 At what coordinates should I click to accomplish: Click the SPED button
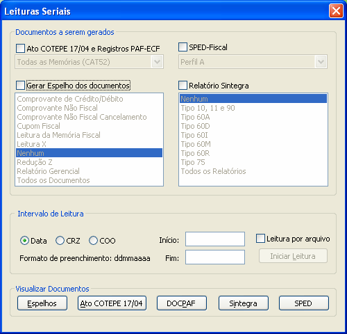click(304, 303)
